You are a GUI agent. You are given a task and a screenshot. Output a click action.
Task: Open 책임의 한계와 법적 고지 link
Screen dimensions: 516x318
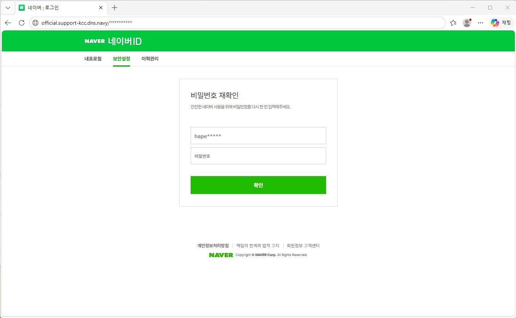click(x=258, y=246)
